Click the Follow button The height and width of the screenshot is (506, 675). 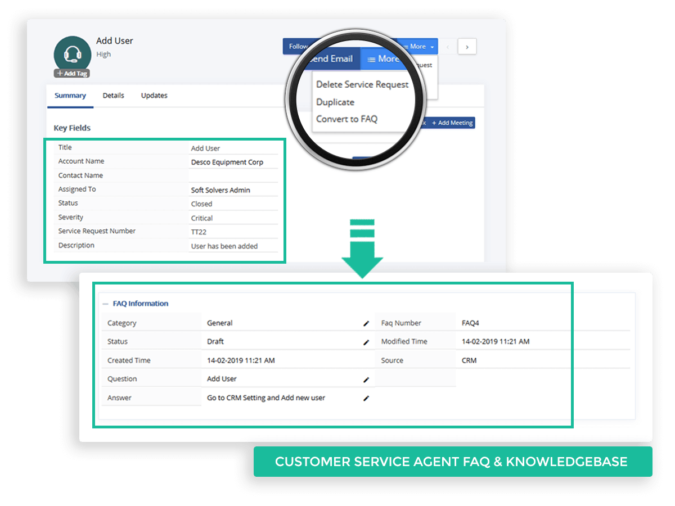click(x=298, y=47)
